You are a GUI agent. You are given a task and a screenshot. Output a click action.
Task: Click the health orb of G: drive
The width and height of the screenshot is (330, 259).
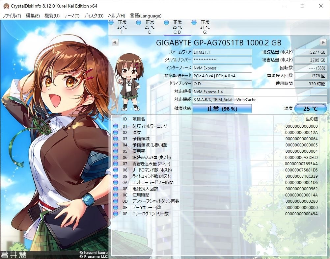[194, 22]
